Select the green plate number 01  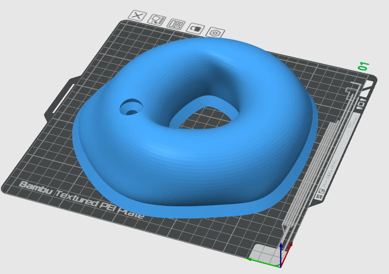[364, 66]
